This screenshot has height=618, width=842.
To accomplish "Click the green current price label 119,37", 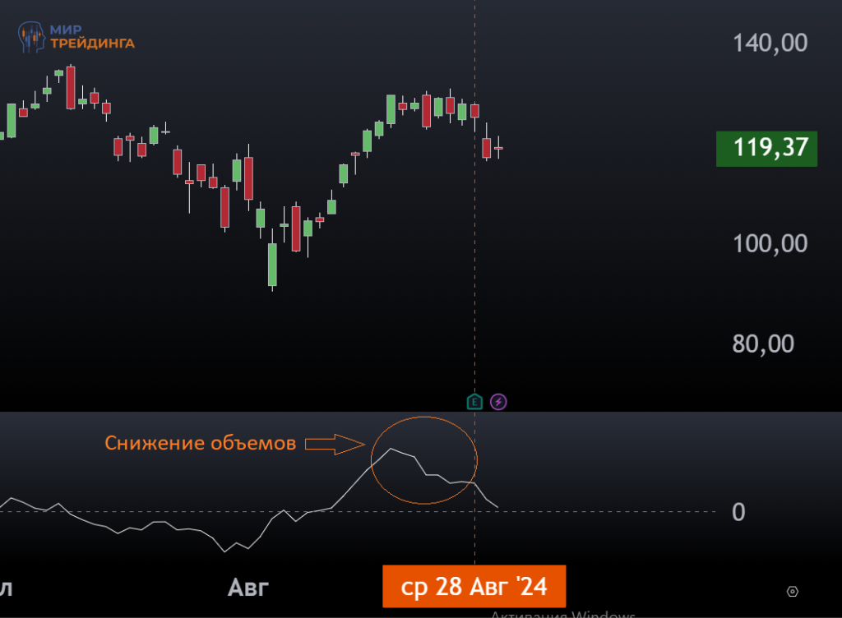I will [x=766, y=148].
